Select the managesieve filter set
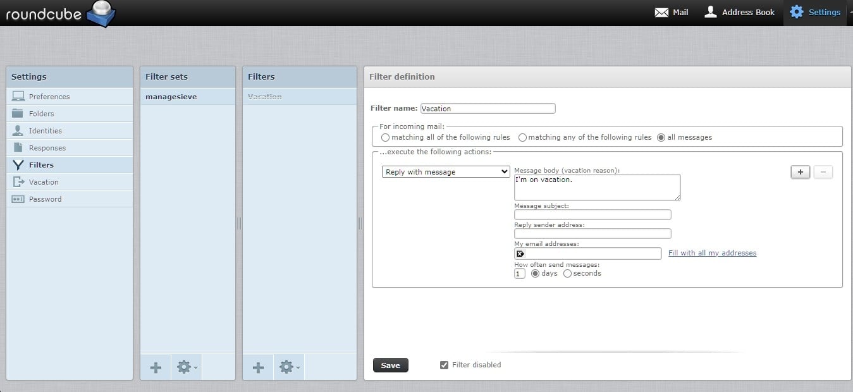The width and height of the screenshot is (853, 392). 188,97
